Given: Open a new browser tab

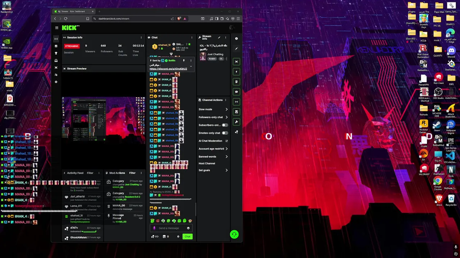Looking at the screenshot, I should point(99,11).
